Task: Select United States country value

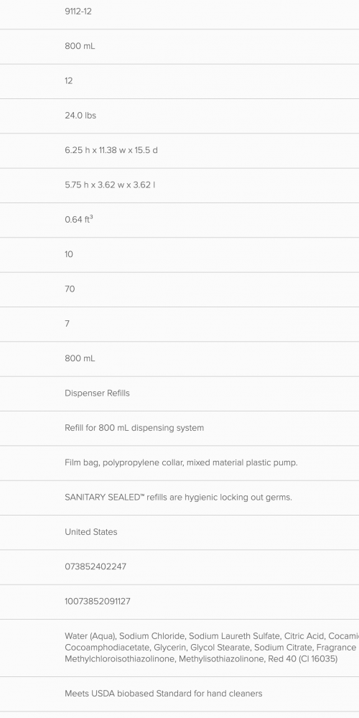Action: [90, 532]
